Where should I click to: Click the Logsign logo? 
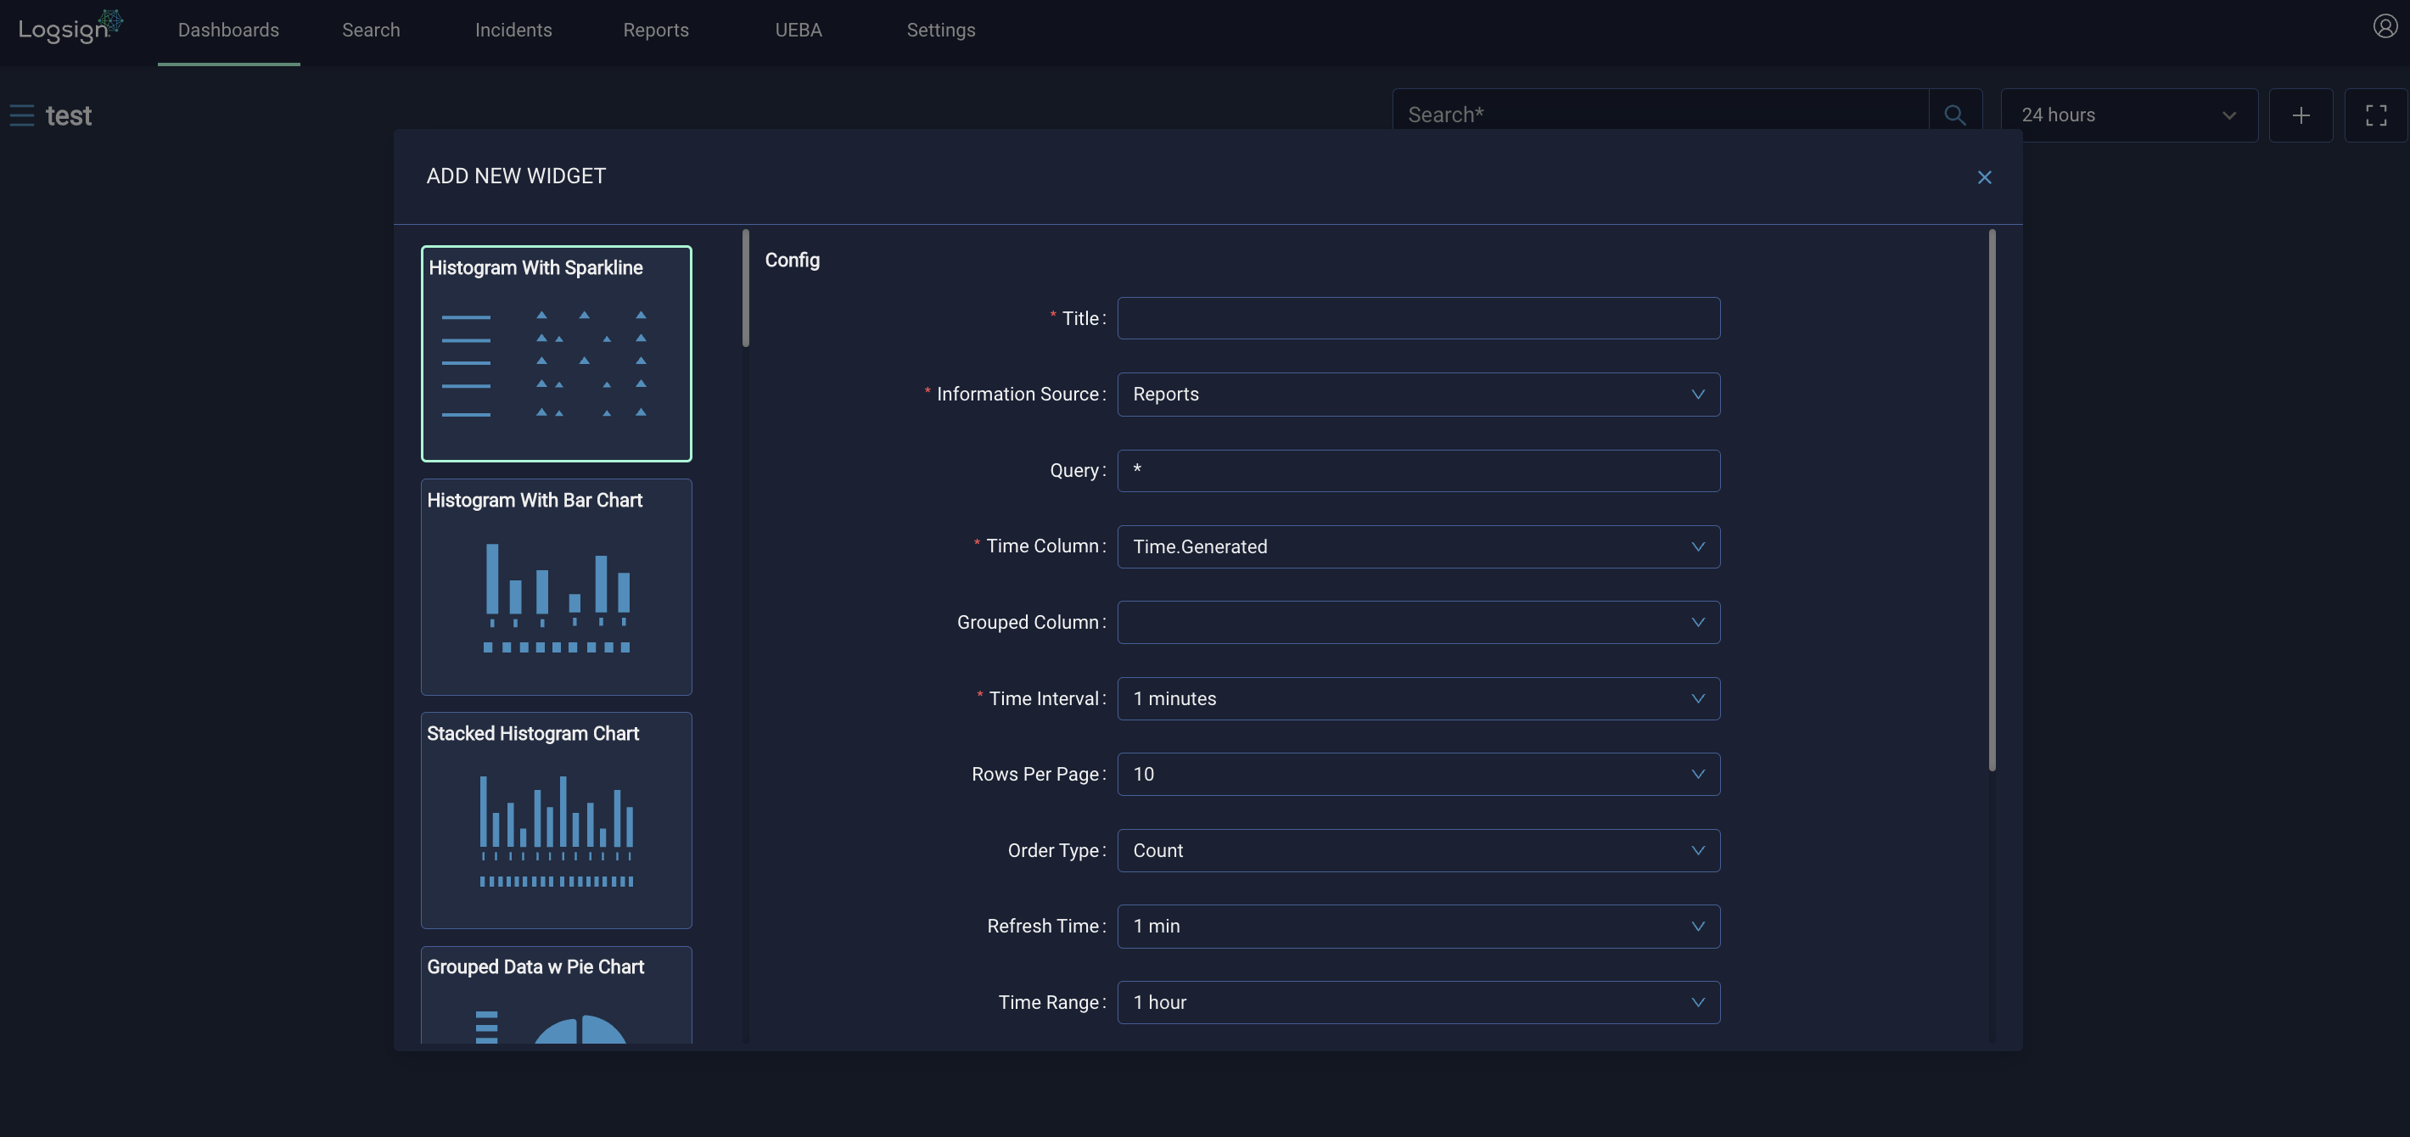click(x=70, y=28)
